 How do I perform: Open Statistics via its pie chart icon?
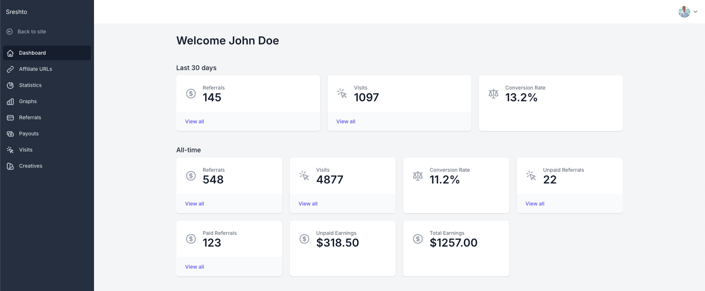coord(10,85)
